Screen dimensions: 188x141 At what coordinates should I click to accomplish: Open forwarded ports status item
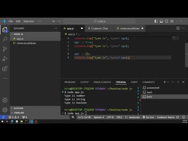pyautogui.click(x=25, y=117)
